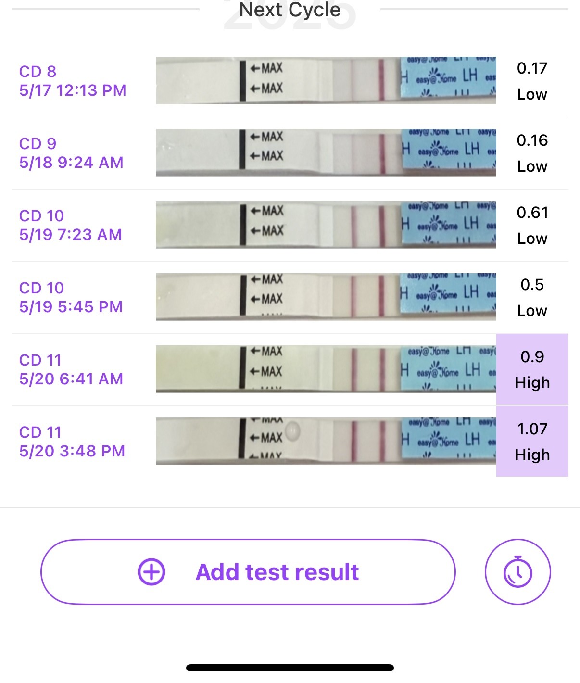
Task: Tap the 0.9 High result badge
Action: 532,369
